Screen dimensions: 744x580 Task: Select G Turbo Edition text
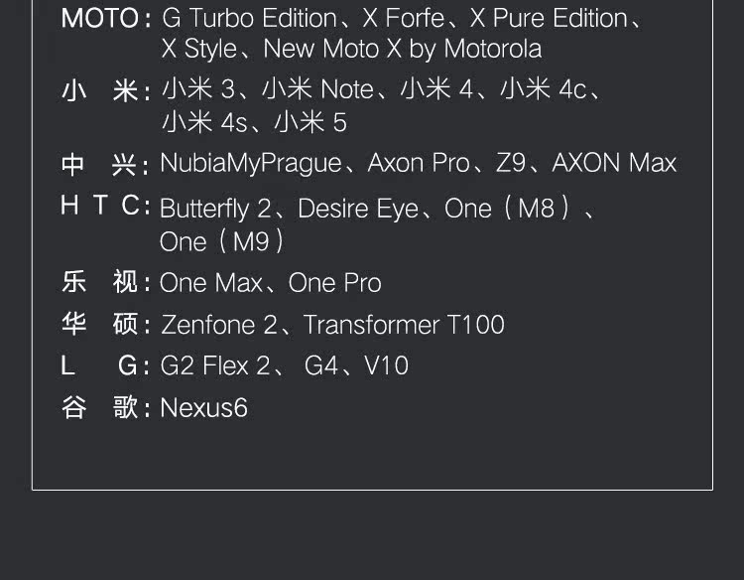click(x=249, y=18)
